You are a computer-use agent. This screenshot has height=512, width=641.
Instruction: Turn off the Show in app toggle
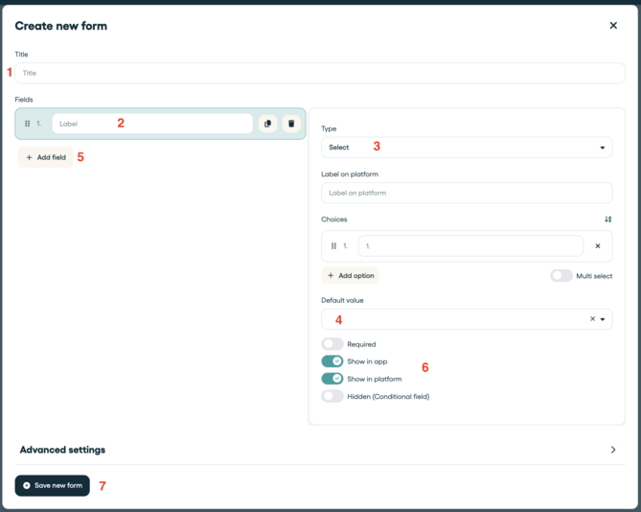(332, 361)
